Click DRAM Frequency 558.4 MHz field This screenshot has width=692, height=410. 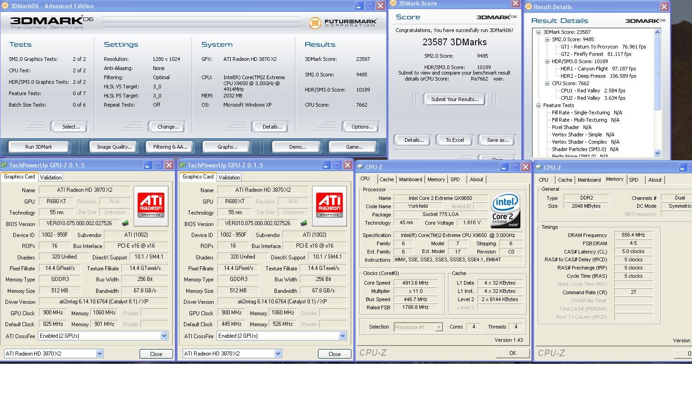tap(633, 235)
